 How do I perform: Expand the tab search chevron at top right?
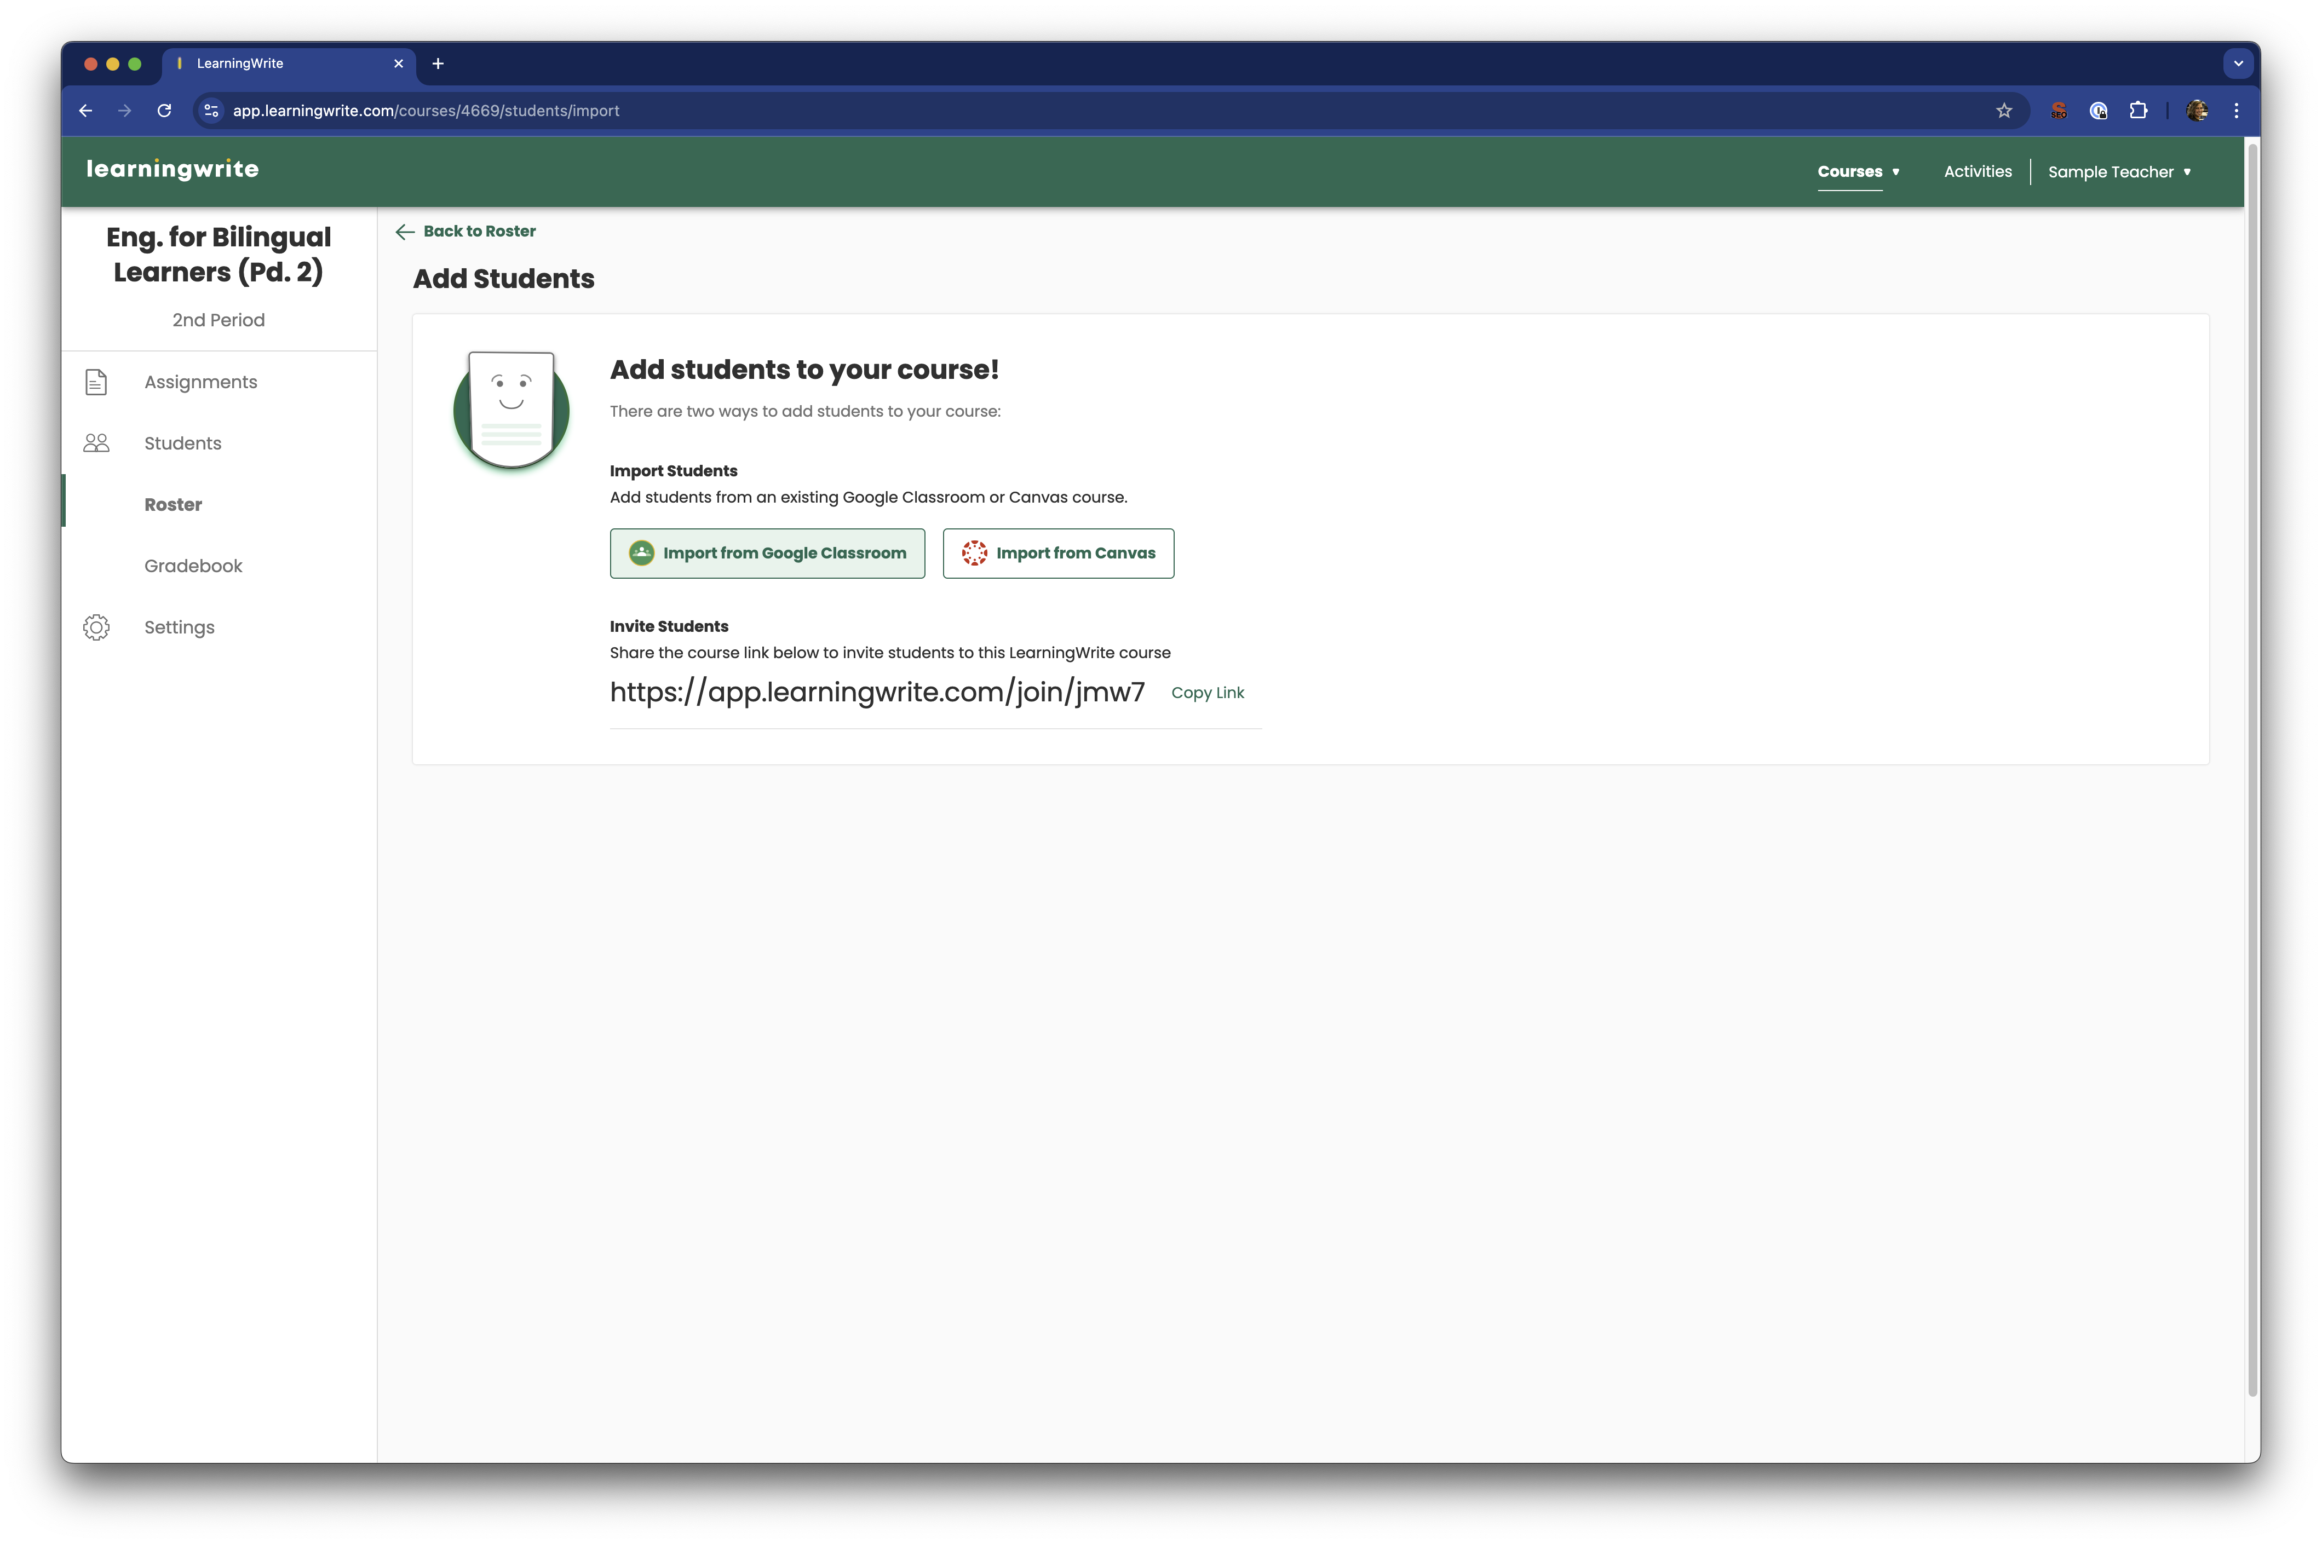[x=2237, y=63]
